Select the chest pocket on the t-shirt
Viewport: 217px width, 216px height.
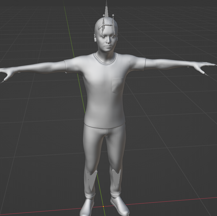pyautogui.click(x=117, y=85)
